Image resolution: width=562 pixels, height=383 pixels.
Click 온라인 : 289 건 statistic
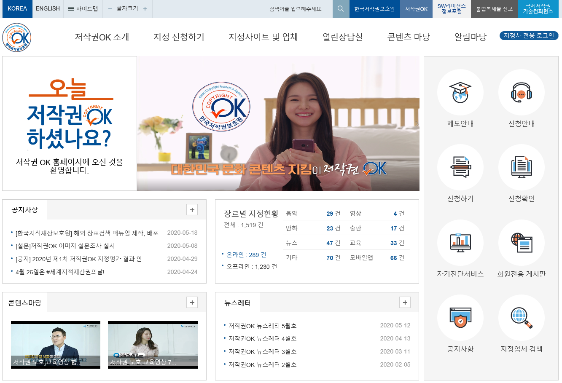[x=246, y=255]
